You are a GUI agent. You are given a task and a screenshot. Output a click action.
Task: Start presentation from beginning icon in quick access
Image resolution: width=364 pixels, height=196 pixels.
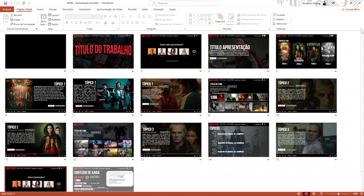24,3
